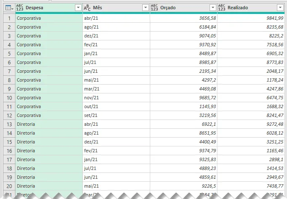This screenshot has width=287, height=199.
Task: Select the Mês column header
Action: (116, 8)
